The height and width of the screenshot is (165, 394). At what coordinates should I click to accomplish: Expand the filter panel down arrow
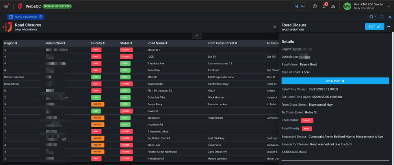coord(197,36)
